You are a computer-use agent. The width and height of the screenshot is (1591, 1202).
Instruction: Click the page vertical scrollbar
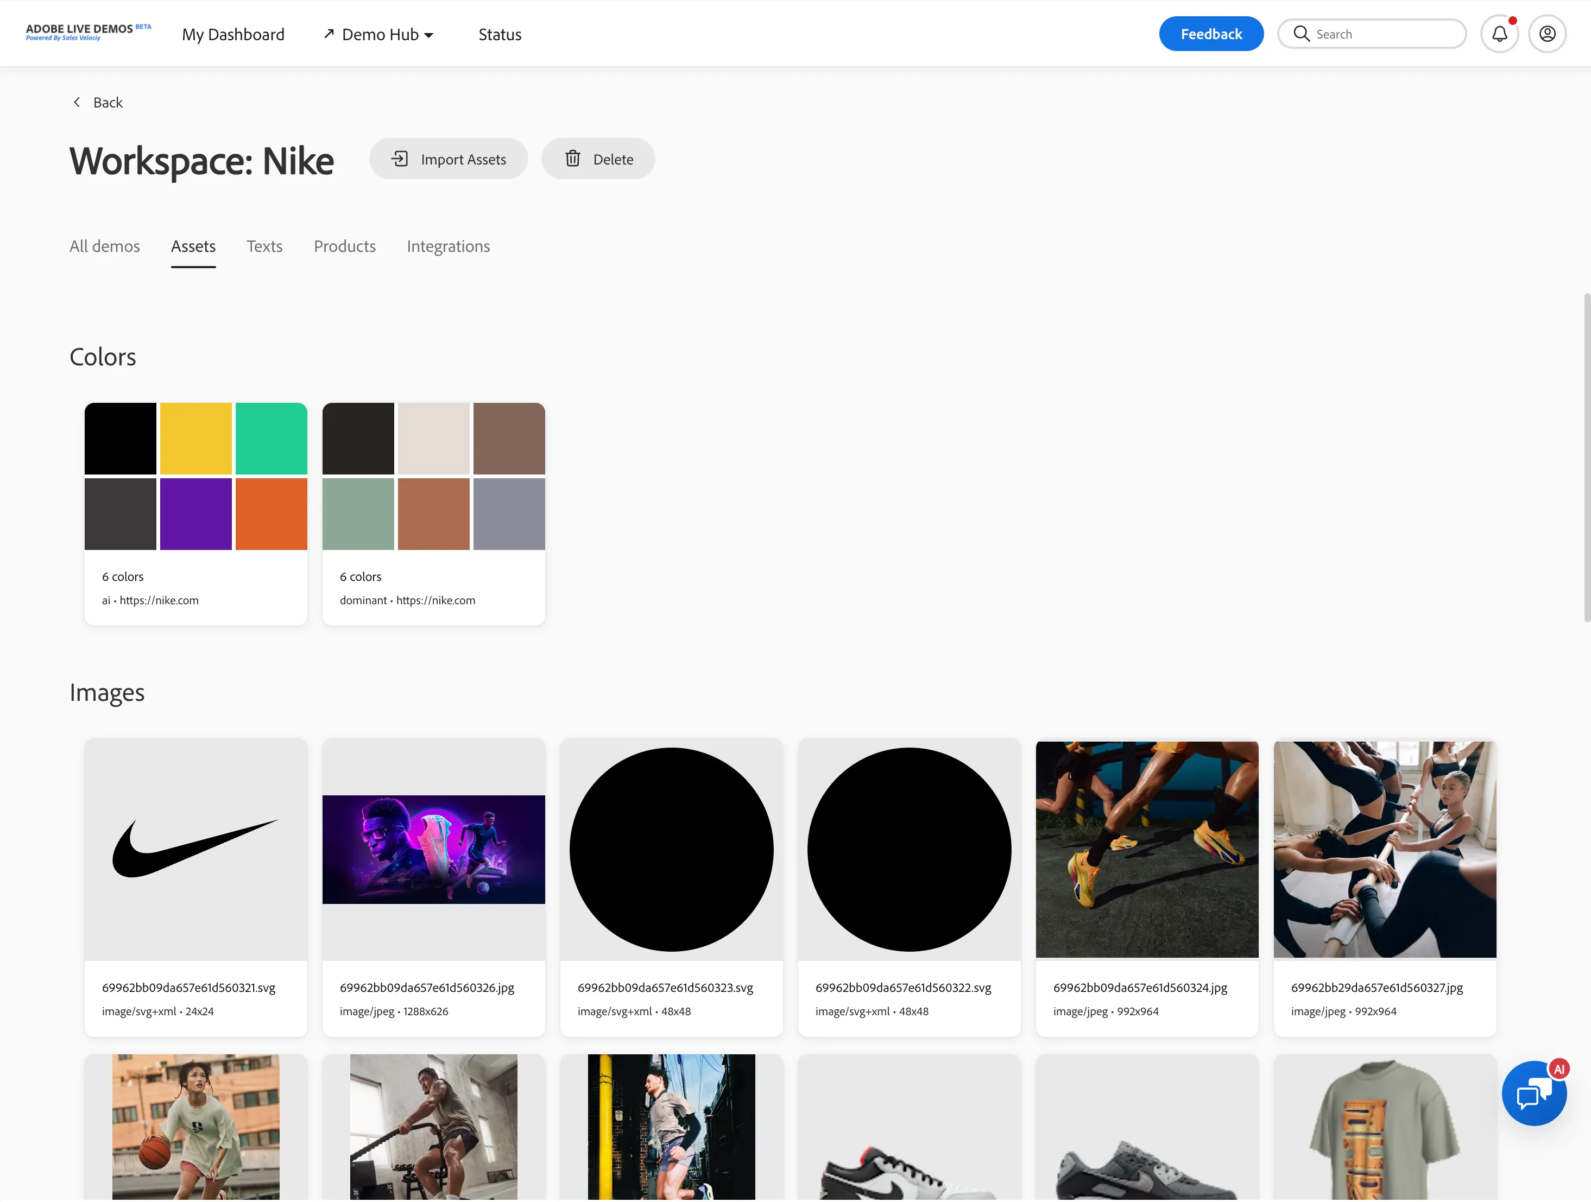1587,457
